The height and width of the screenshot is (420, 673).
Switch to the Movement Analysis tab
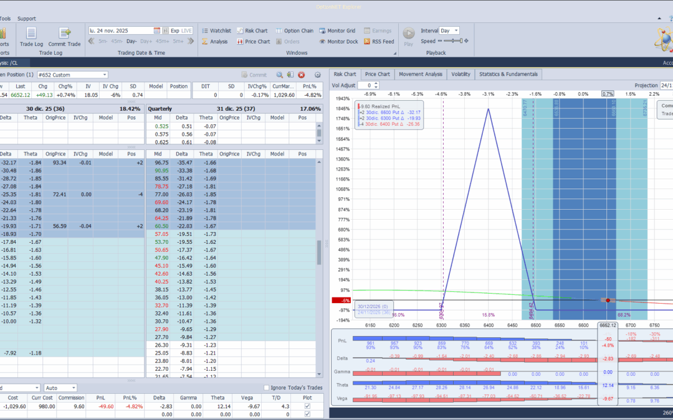tap(420, 74)
